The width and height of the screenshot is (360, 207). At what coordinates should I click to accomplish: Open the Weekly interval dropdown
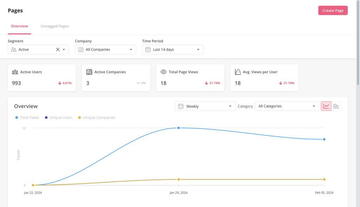pyautogui.click(x=205, y=106)
